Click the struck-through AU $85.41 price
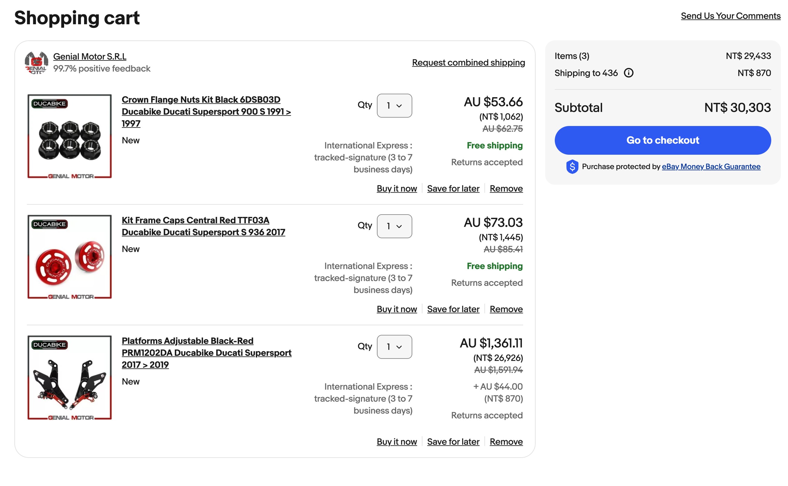 [x=503, y=249]
